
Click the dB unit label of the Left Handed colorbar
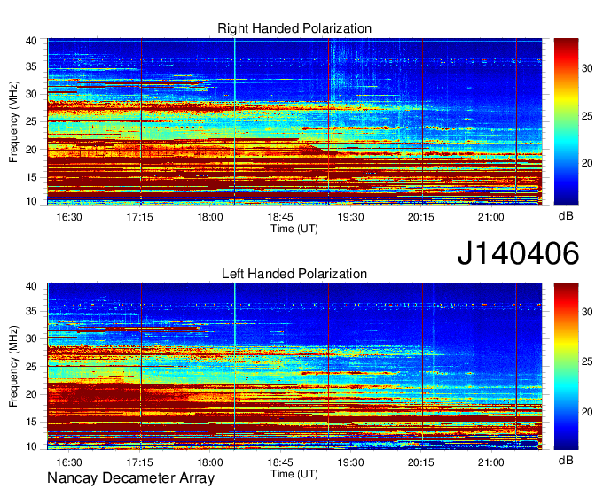pyautogui.click(x=566, y=461)
